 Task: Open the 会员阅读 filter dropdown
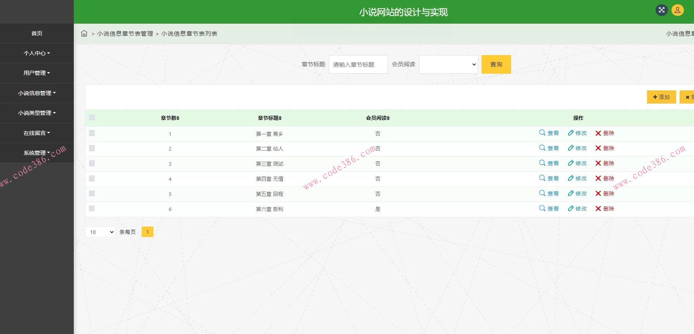(x=448, y=64)
